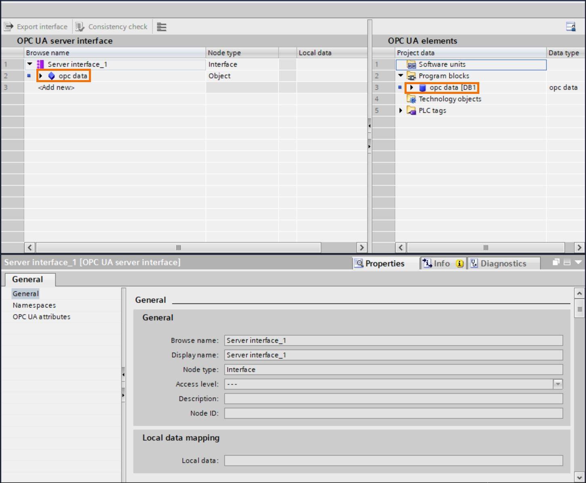586x483 pixels.
Task: Click the pane splitter left collapse arrow
Action: click(369, 126)
